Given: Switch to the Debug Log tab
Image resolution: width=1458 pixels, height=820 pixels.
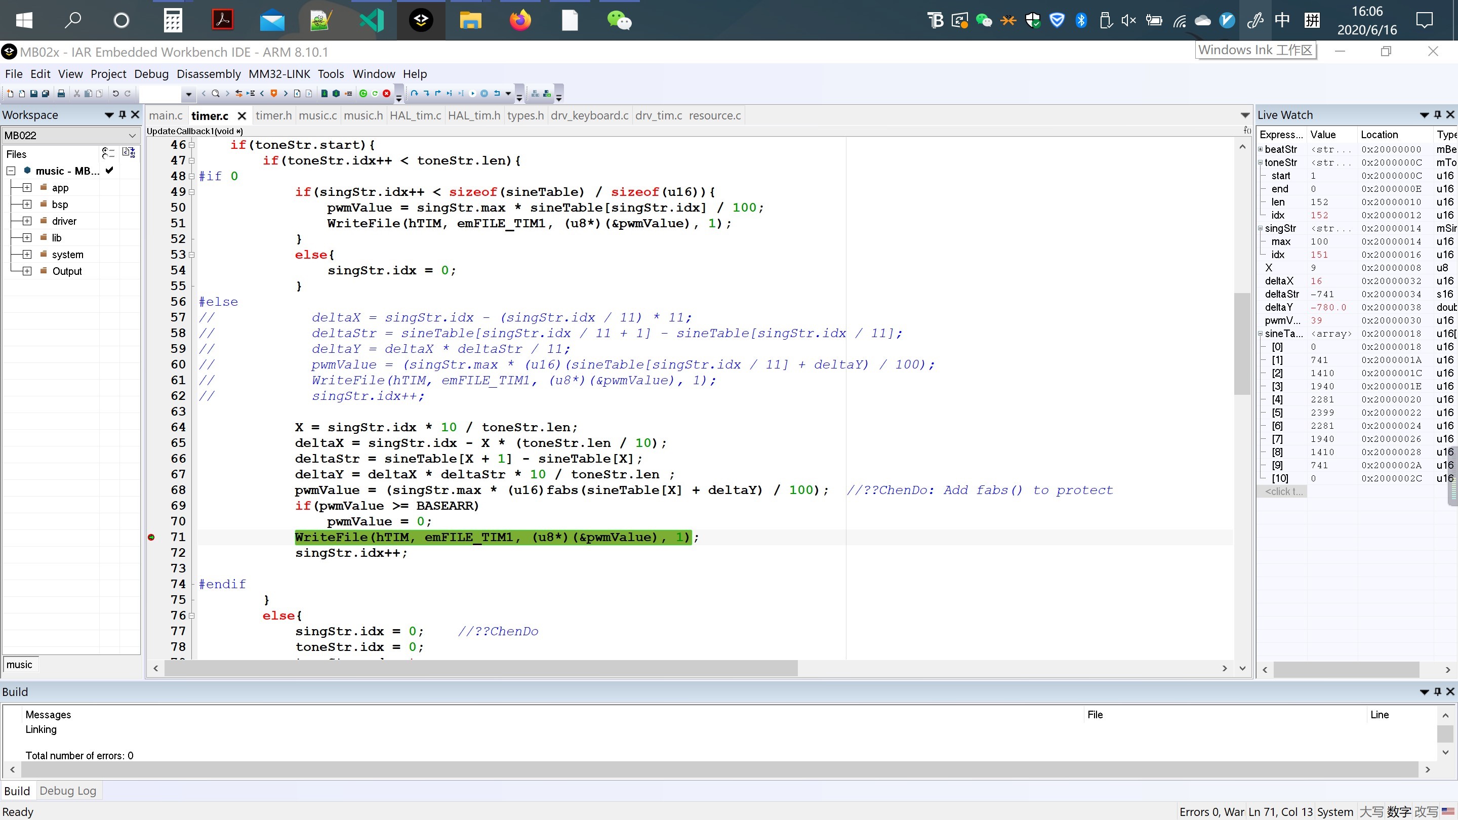Looking at the screenshot, I should [x=68, y=791].
